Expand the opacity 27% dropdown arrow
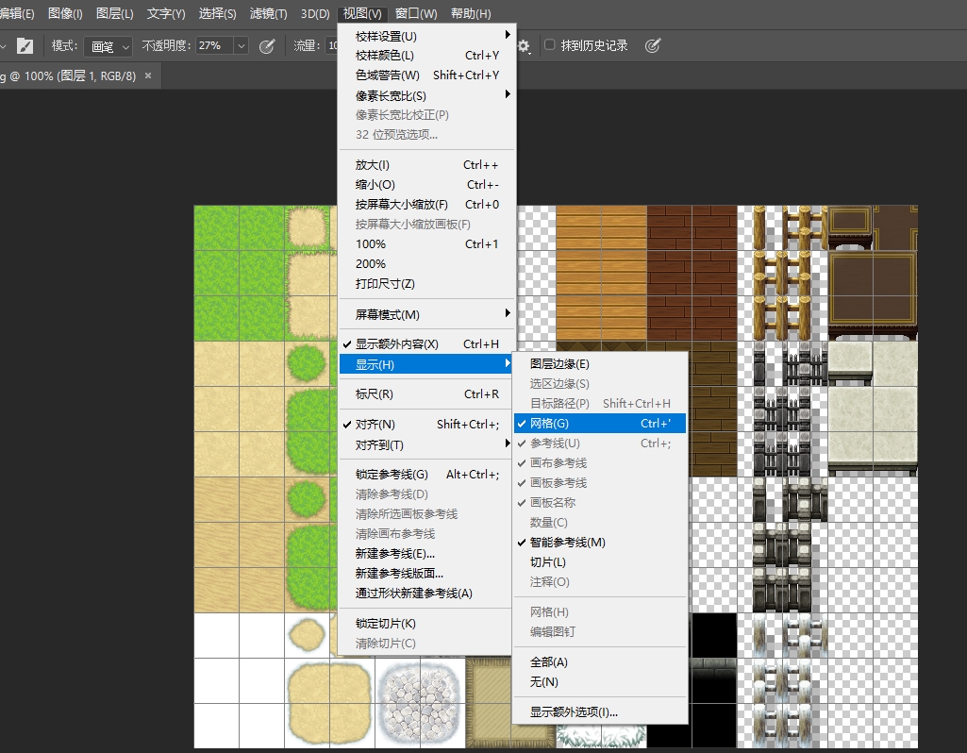The width and height of the screenshot is (967, 753). tap(242, 45)
